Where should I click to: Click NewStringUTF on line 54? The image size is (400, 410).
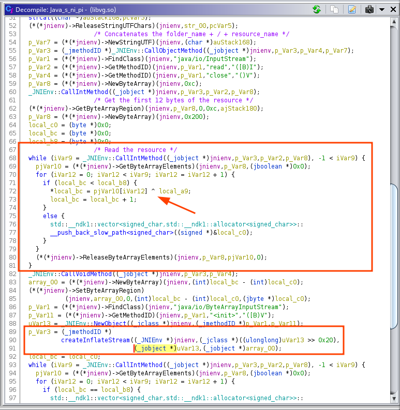tap(129, 42)
